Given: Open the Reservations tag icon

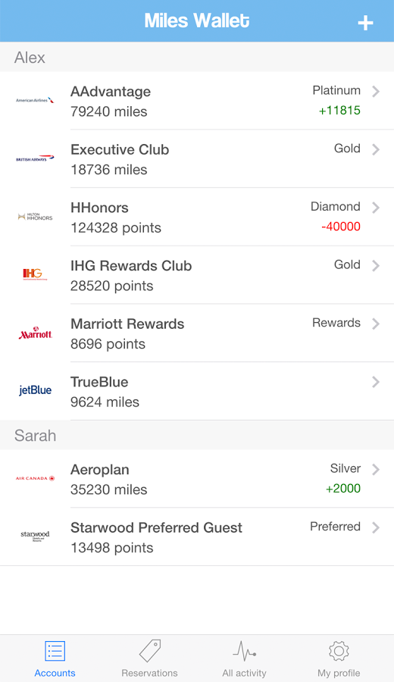Looking at the screenshot, I should point(150,651).
